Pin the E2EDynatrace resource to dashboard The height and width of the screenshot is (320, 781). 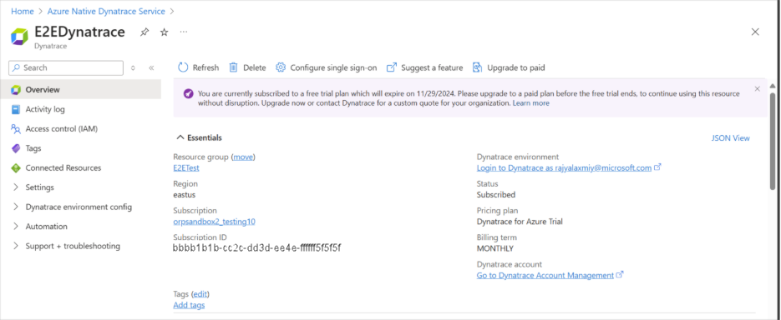(x=145, y=32)
